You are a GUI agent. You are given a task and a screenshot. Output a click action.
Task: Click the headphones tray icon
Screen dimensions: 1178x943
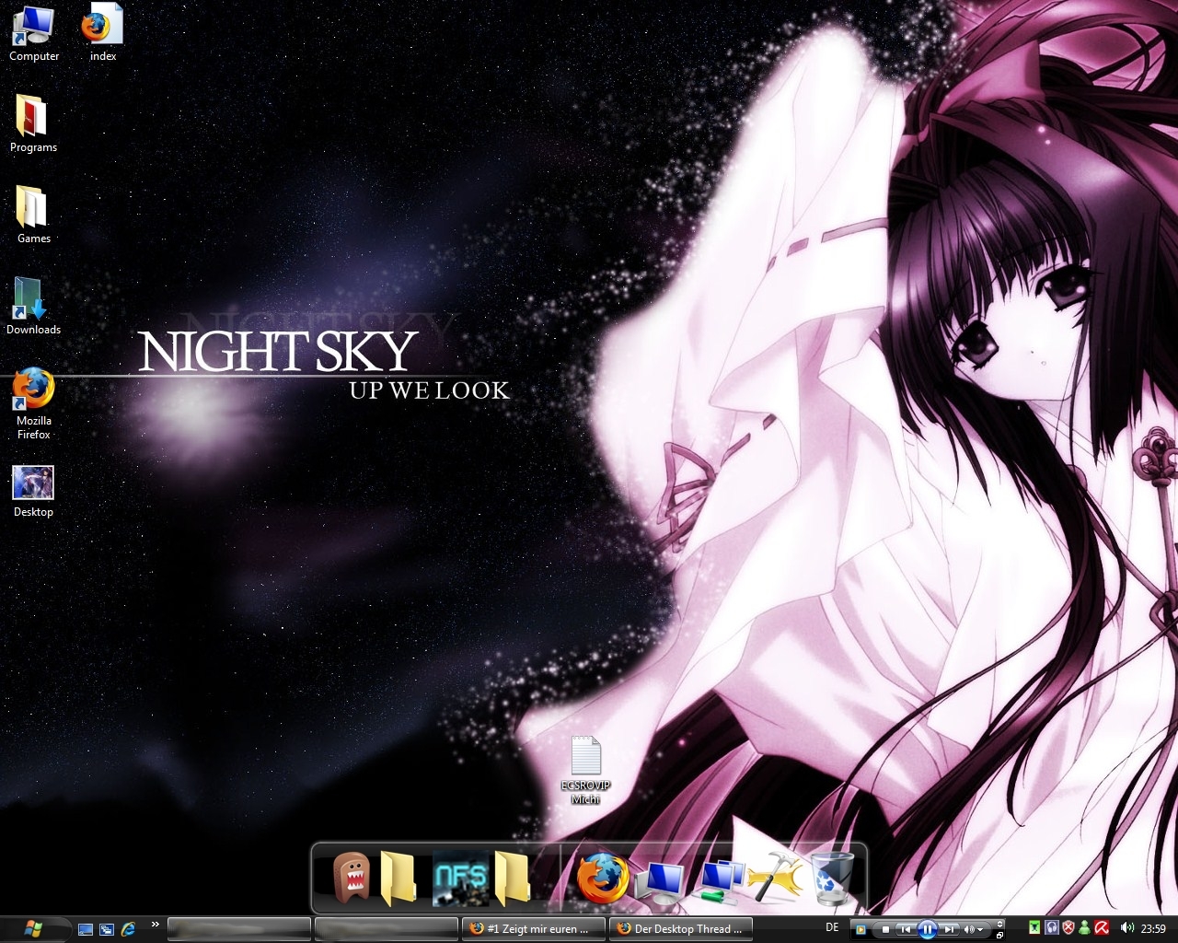(x=1052, y=928)
